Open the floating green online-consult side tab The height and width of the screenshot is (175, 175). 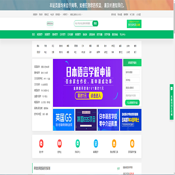[x=172, y=102]
